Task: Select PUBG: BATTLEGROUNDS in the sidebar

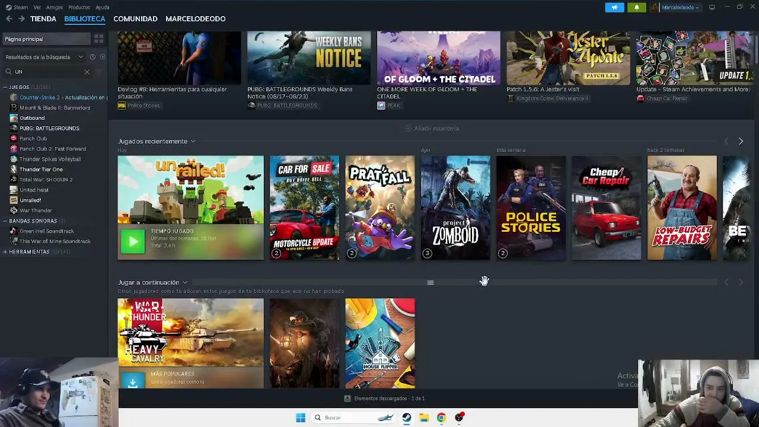Action: pos(49,128)
